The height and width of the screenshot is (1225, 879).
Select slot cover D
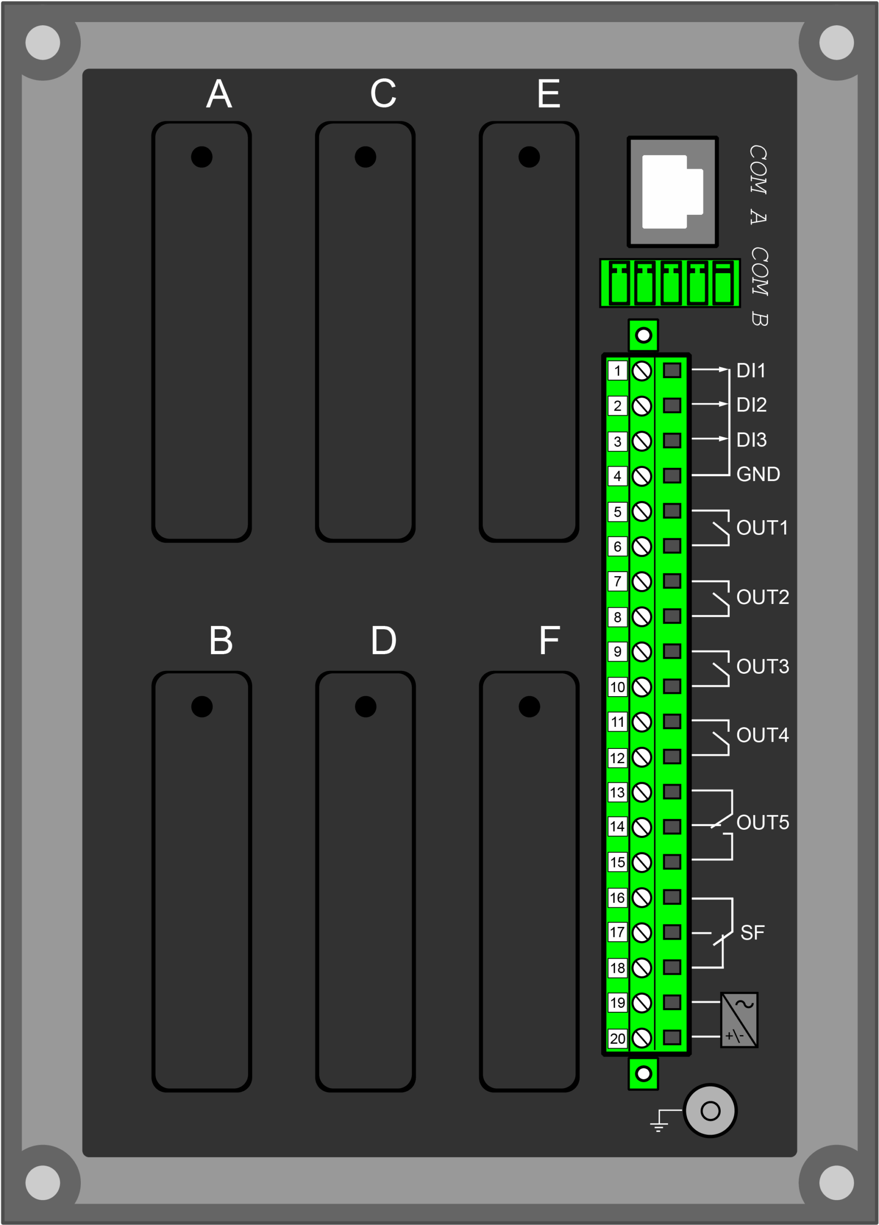(x=365, y=881)
